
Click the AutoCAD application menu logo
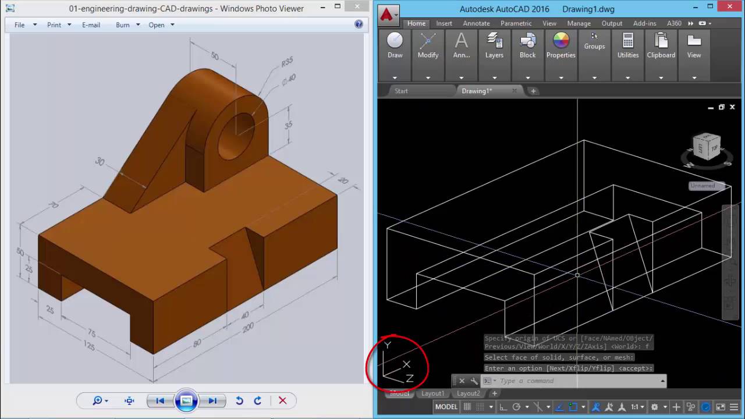coord(386,15)
